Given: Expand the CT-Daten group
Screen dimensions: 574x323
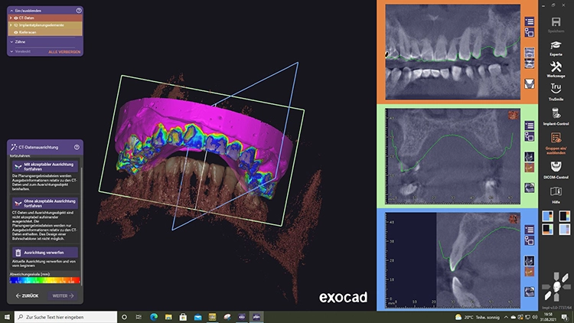Looking at the screenshot, I should tap(11, 18).
